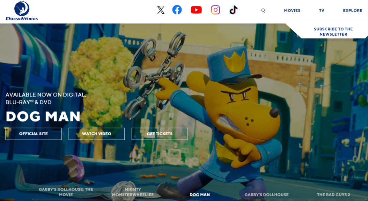
Task: Click the Official Site button
Action: point(33,134)
